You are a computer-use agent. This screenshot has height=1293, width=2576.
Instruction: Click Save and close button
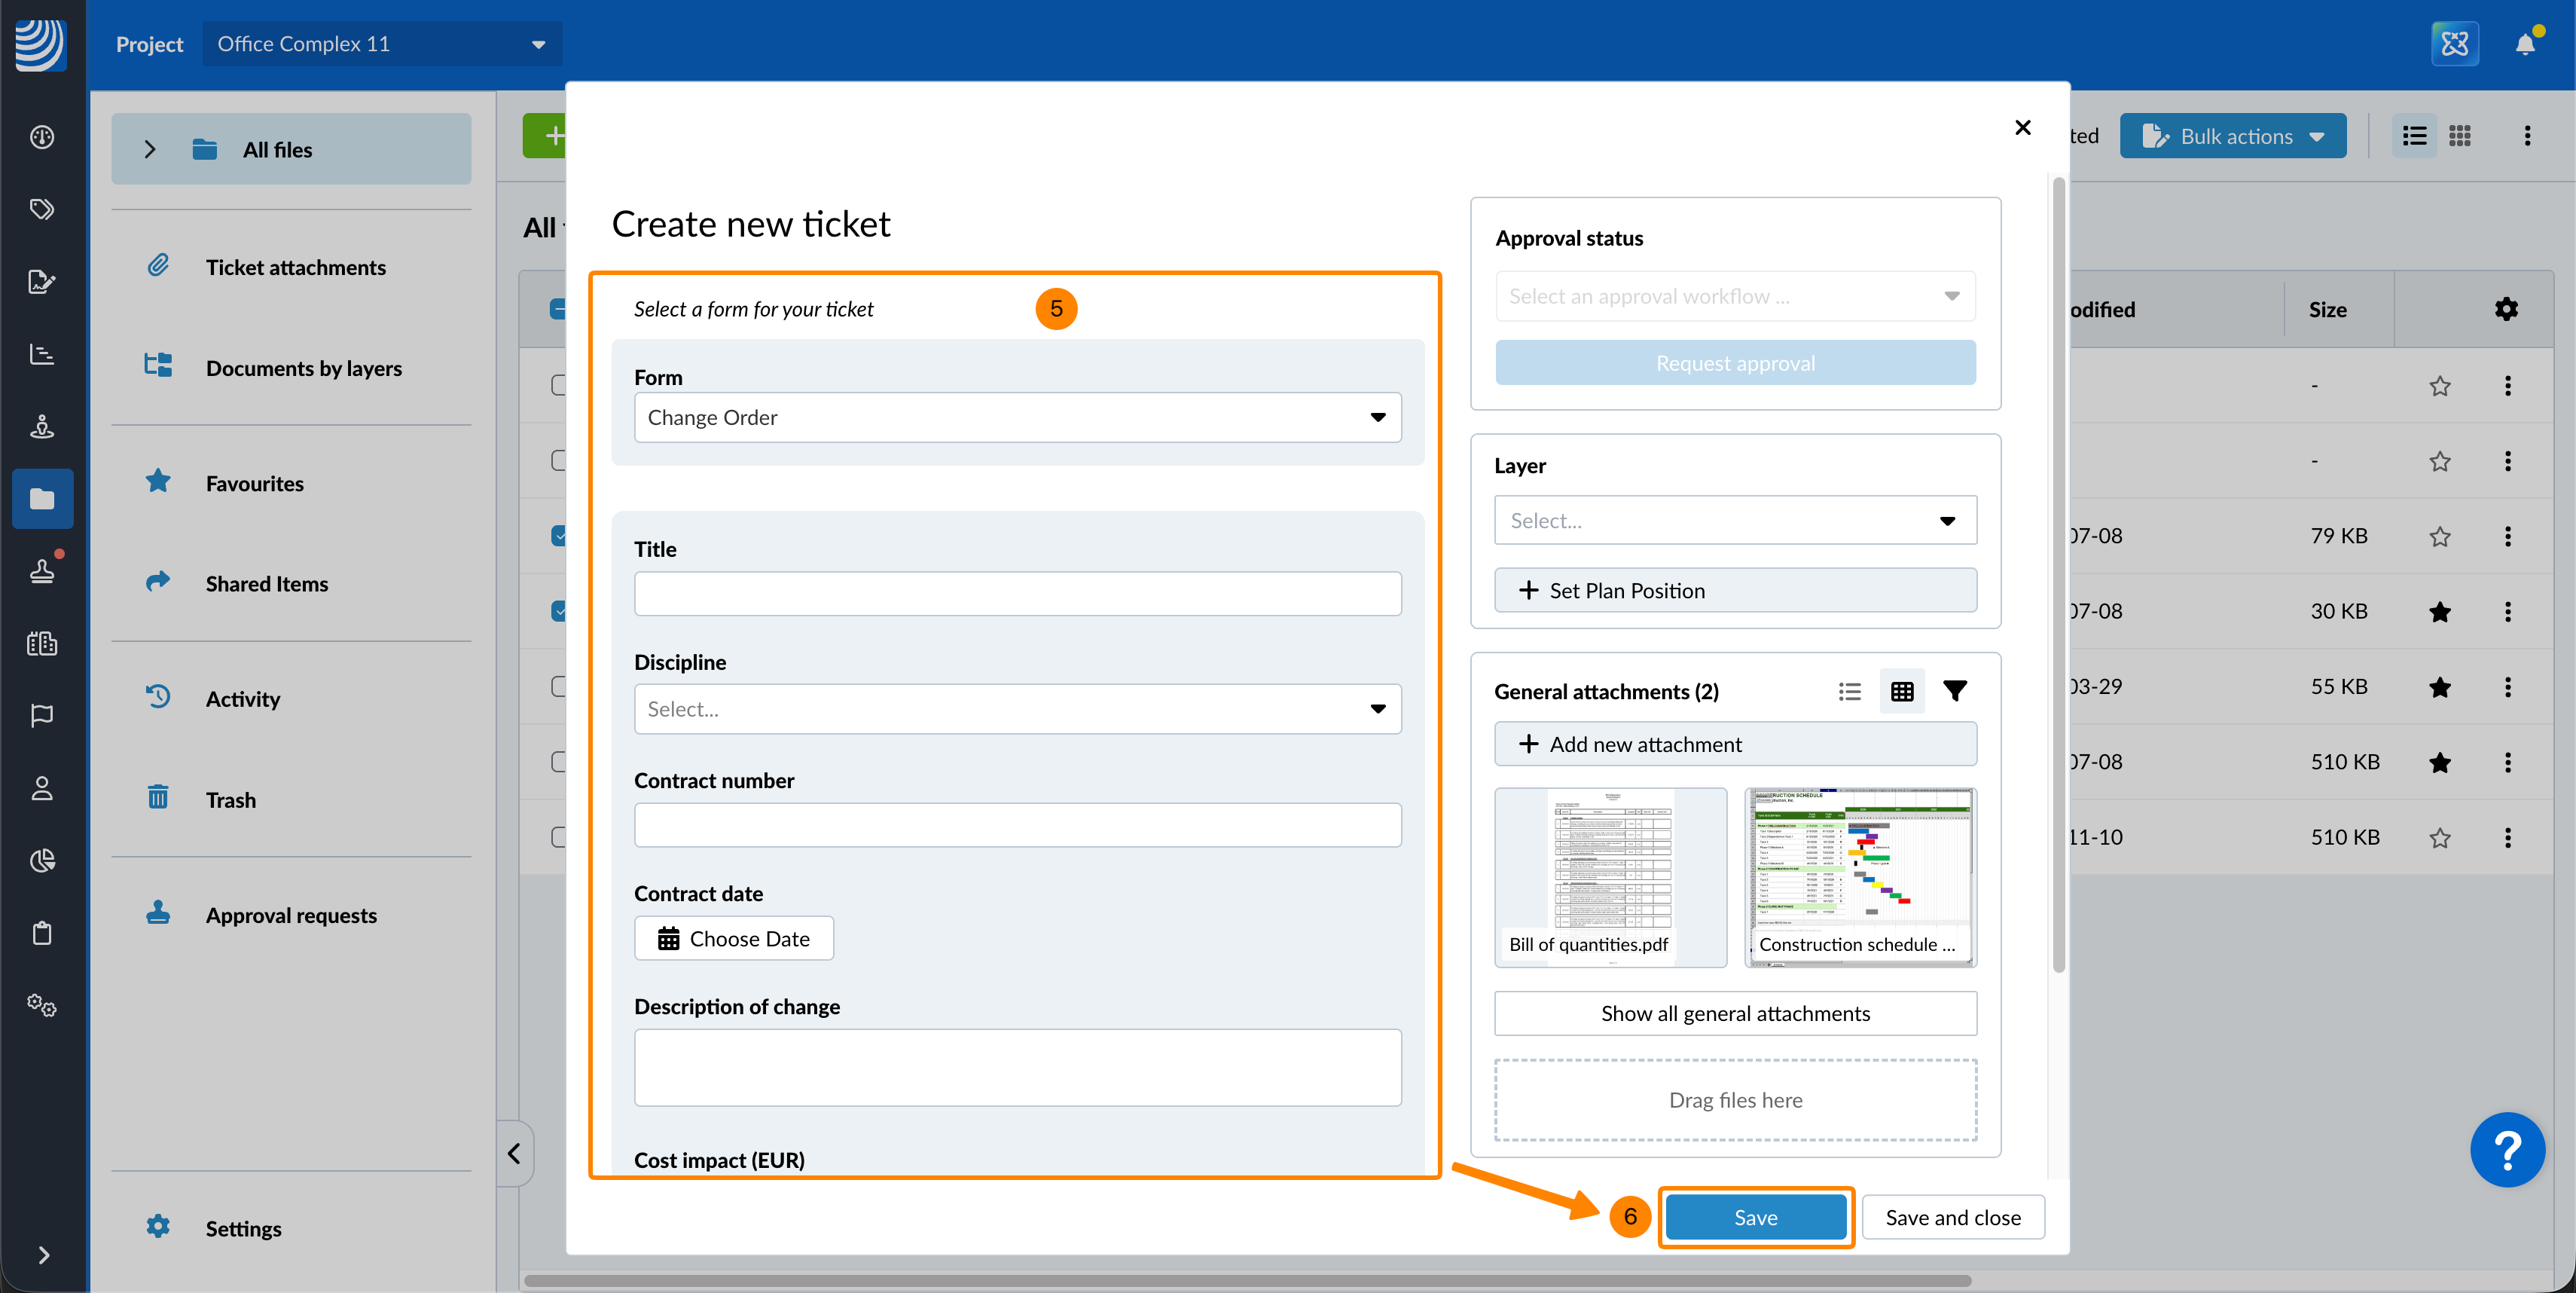[1952, 1217]
